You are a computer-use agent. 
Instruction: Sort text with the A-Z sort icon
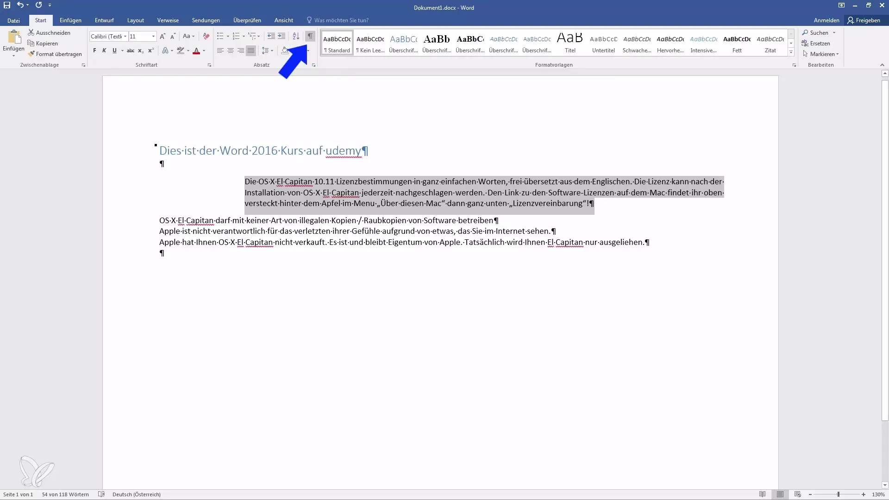click(296, 36)
